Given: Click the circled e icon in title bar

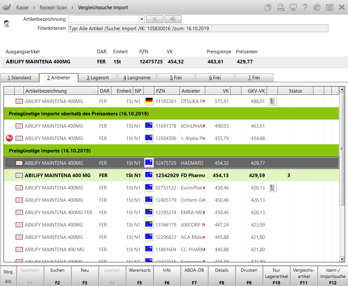Looking at the screenshot, I should pyautogui.click(x=317, y=7).
